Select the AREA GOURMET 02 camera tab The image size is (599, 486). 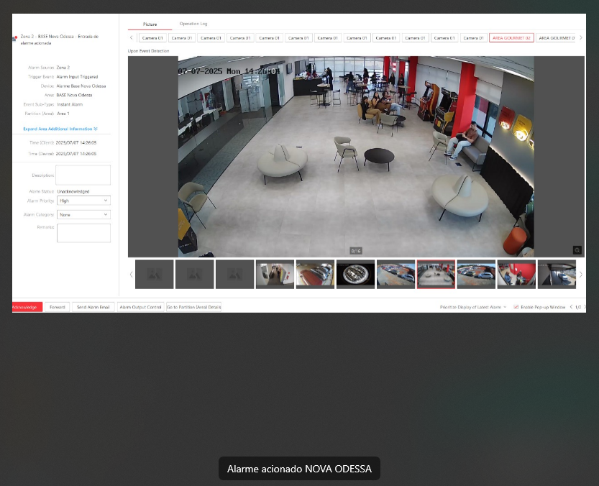(511, 38)
